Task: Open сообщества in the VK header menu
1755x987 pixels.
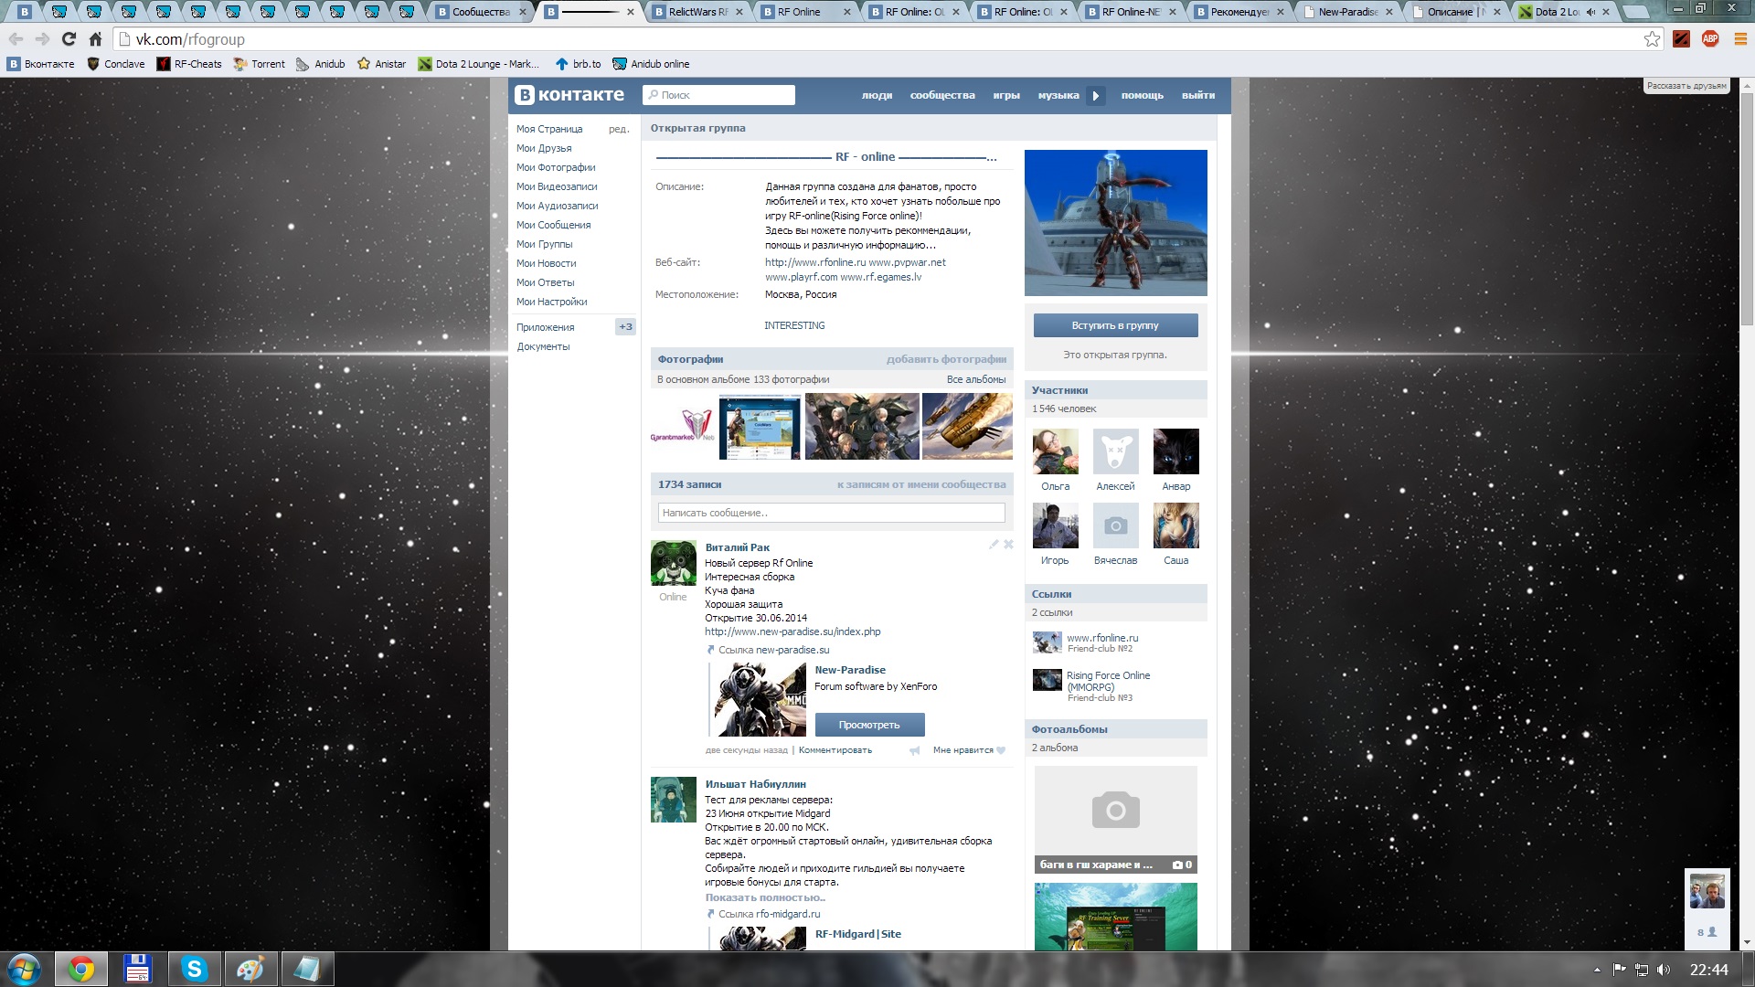Action: (942, 95)
